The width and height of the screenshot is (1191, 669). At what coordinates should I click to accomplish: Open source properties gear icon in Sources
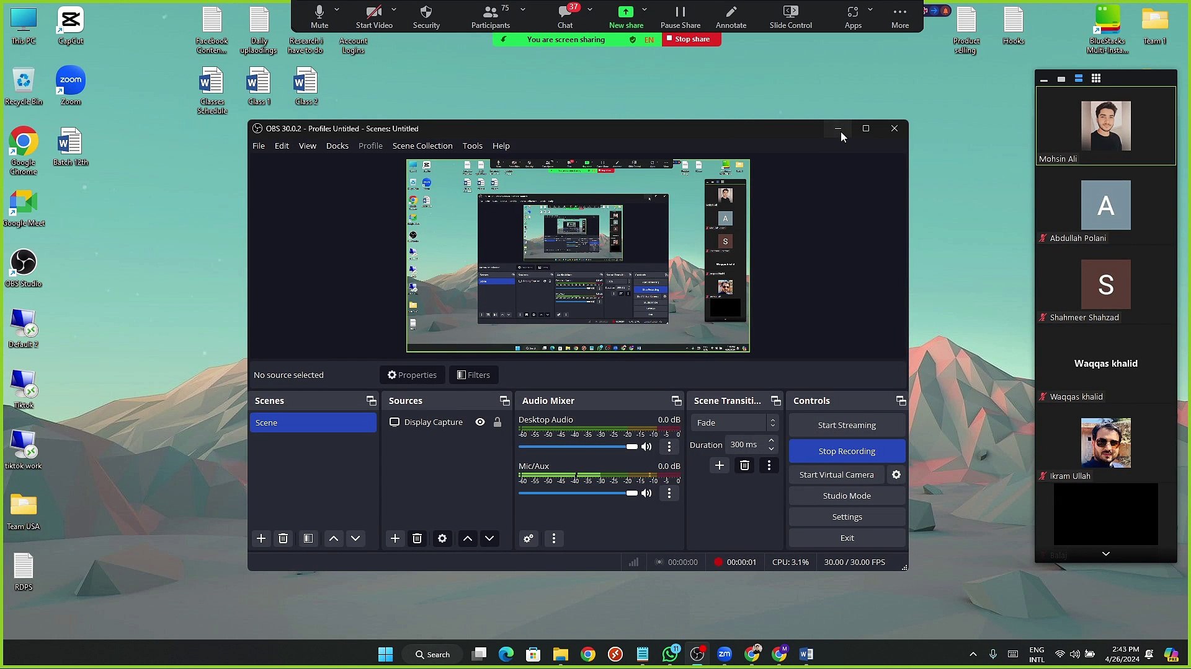point(442,538)
